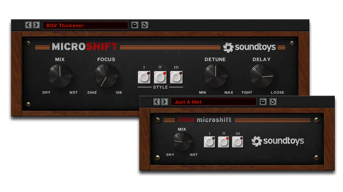
Task: Click the DRY label in Little MicroShift
Action: pos(170,155)
